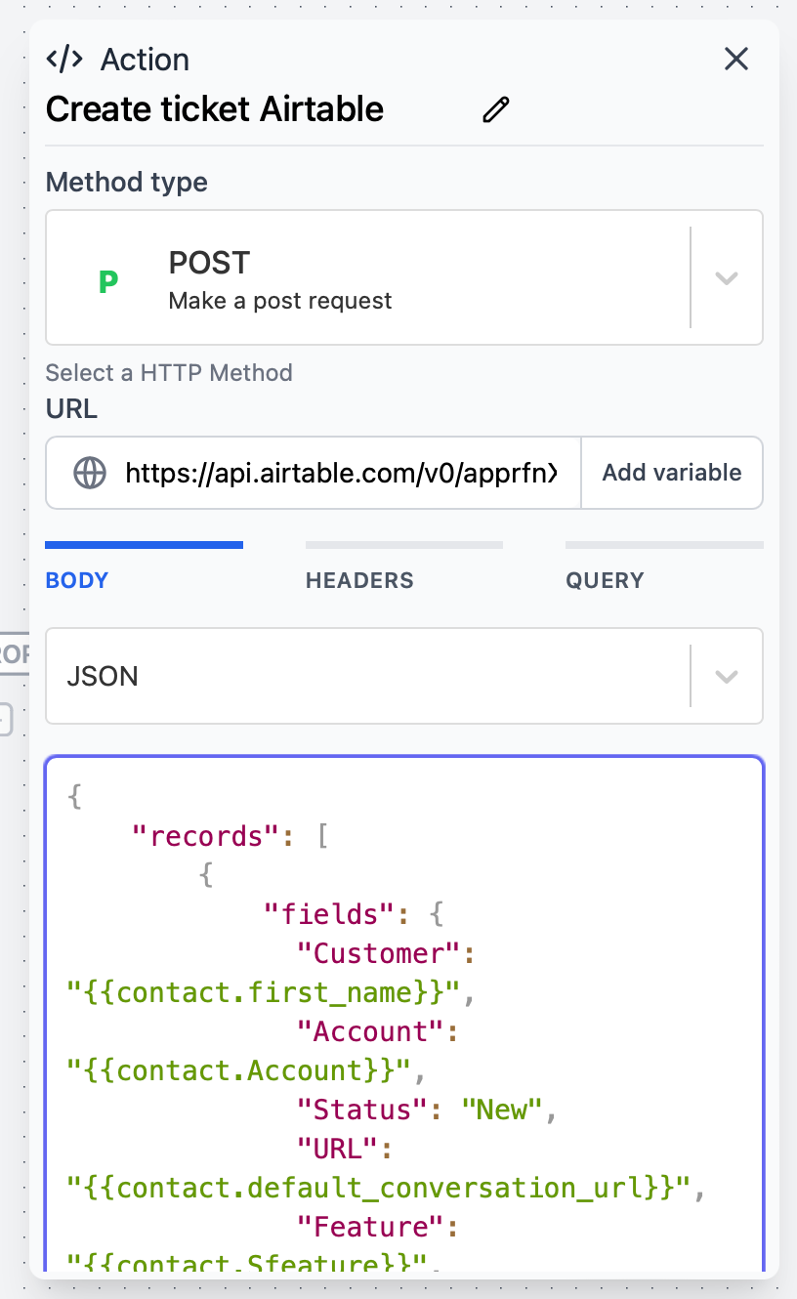
Task: Click the chevron beside JSON
Action: pos(726,676)
